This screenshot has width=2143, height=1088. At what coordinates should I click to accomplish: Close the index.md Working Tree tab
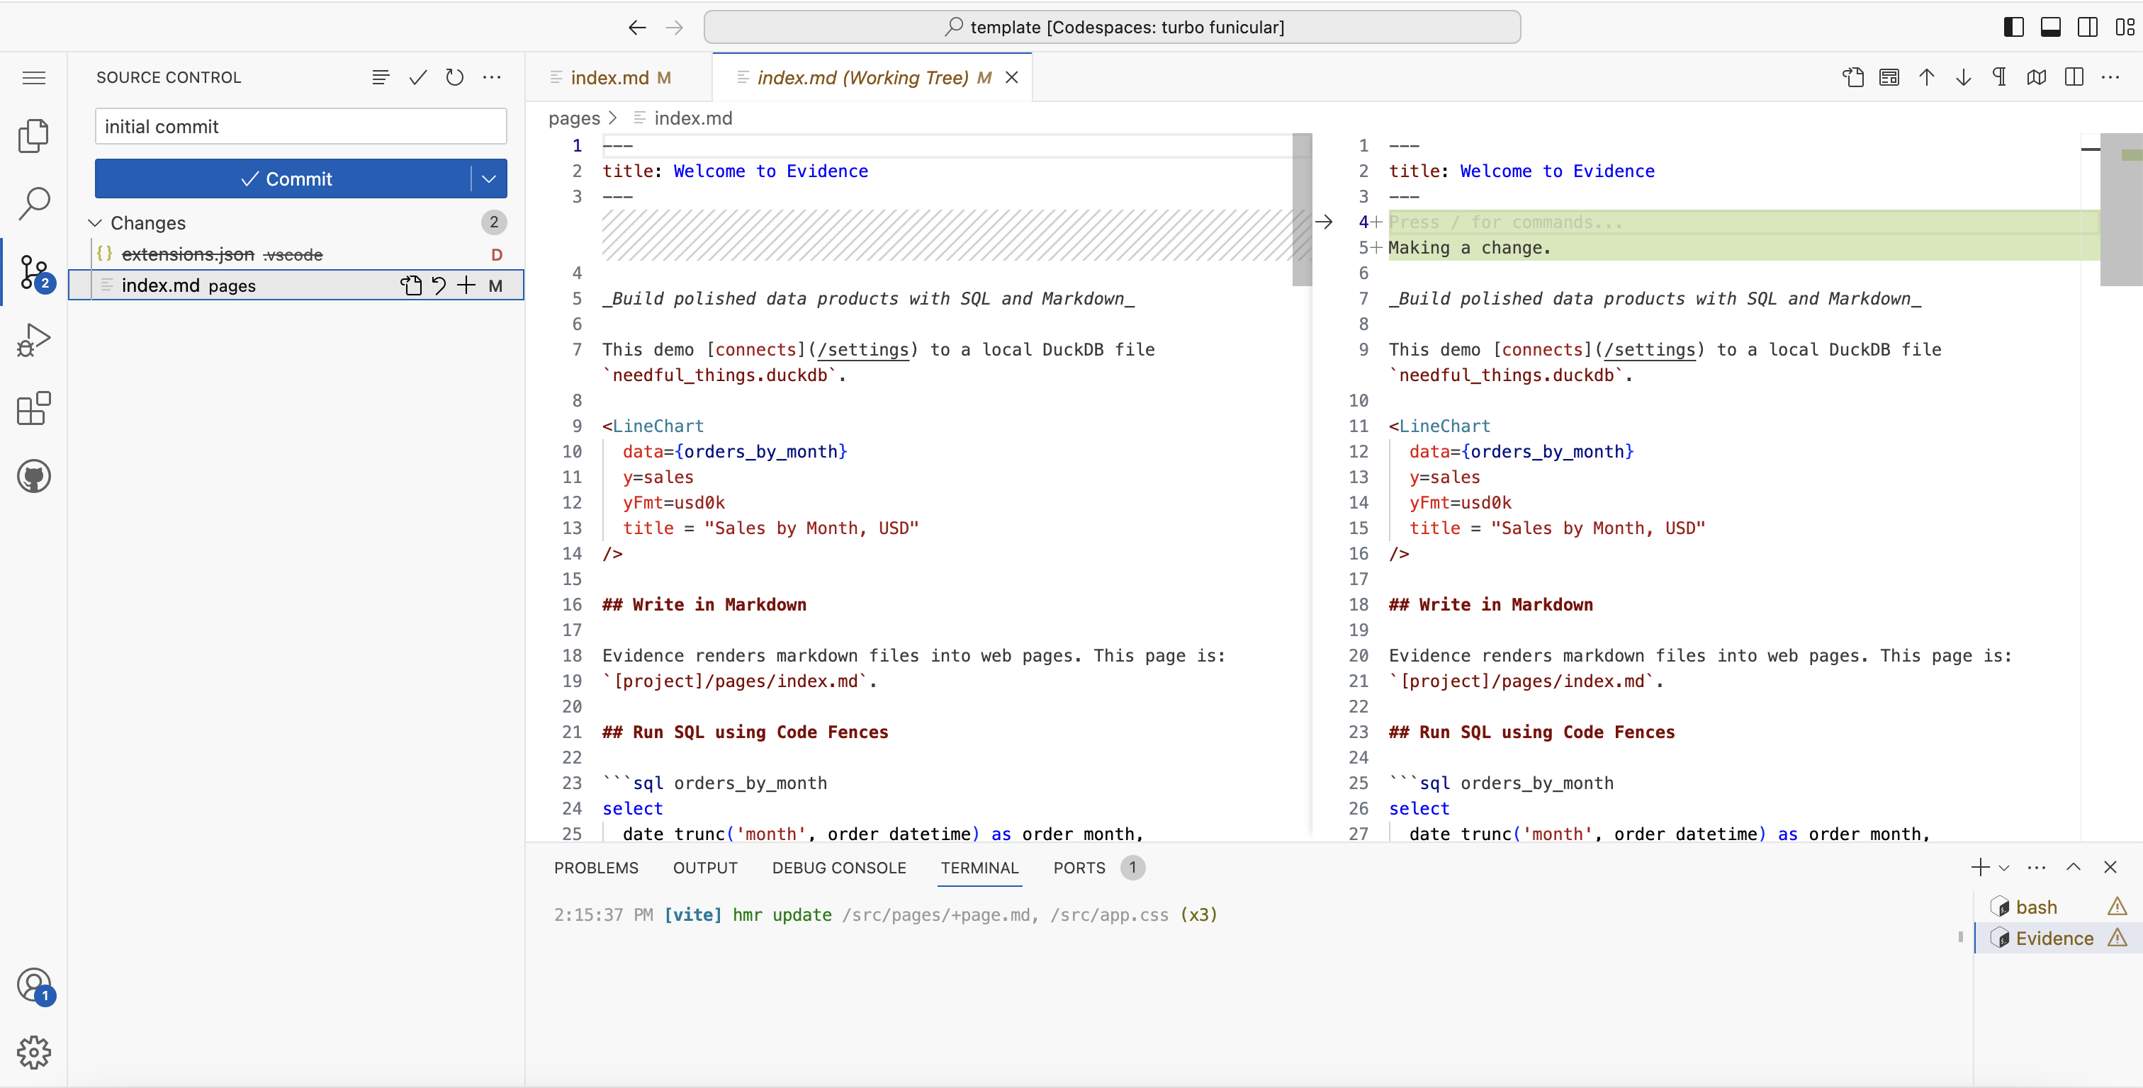coord(1011,77)
